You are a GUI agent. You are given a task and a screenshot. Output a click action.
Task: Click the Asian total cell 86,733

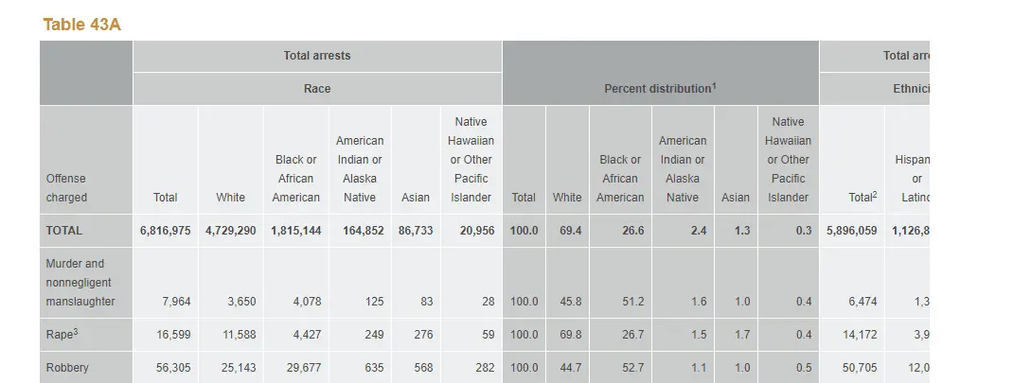415,231
